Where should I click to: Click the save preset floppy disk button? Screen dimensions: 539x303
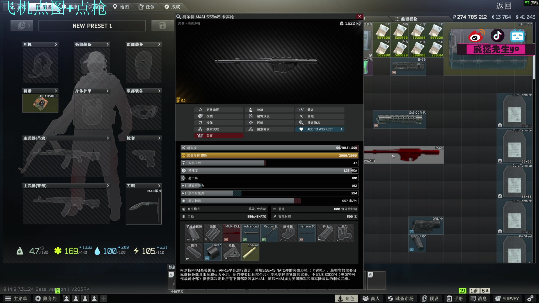coord(162,26)
